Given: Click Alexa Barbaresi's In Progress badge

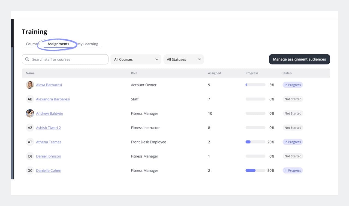Looking at the screenshot, I should (293, 85).
